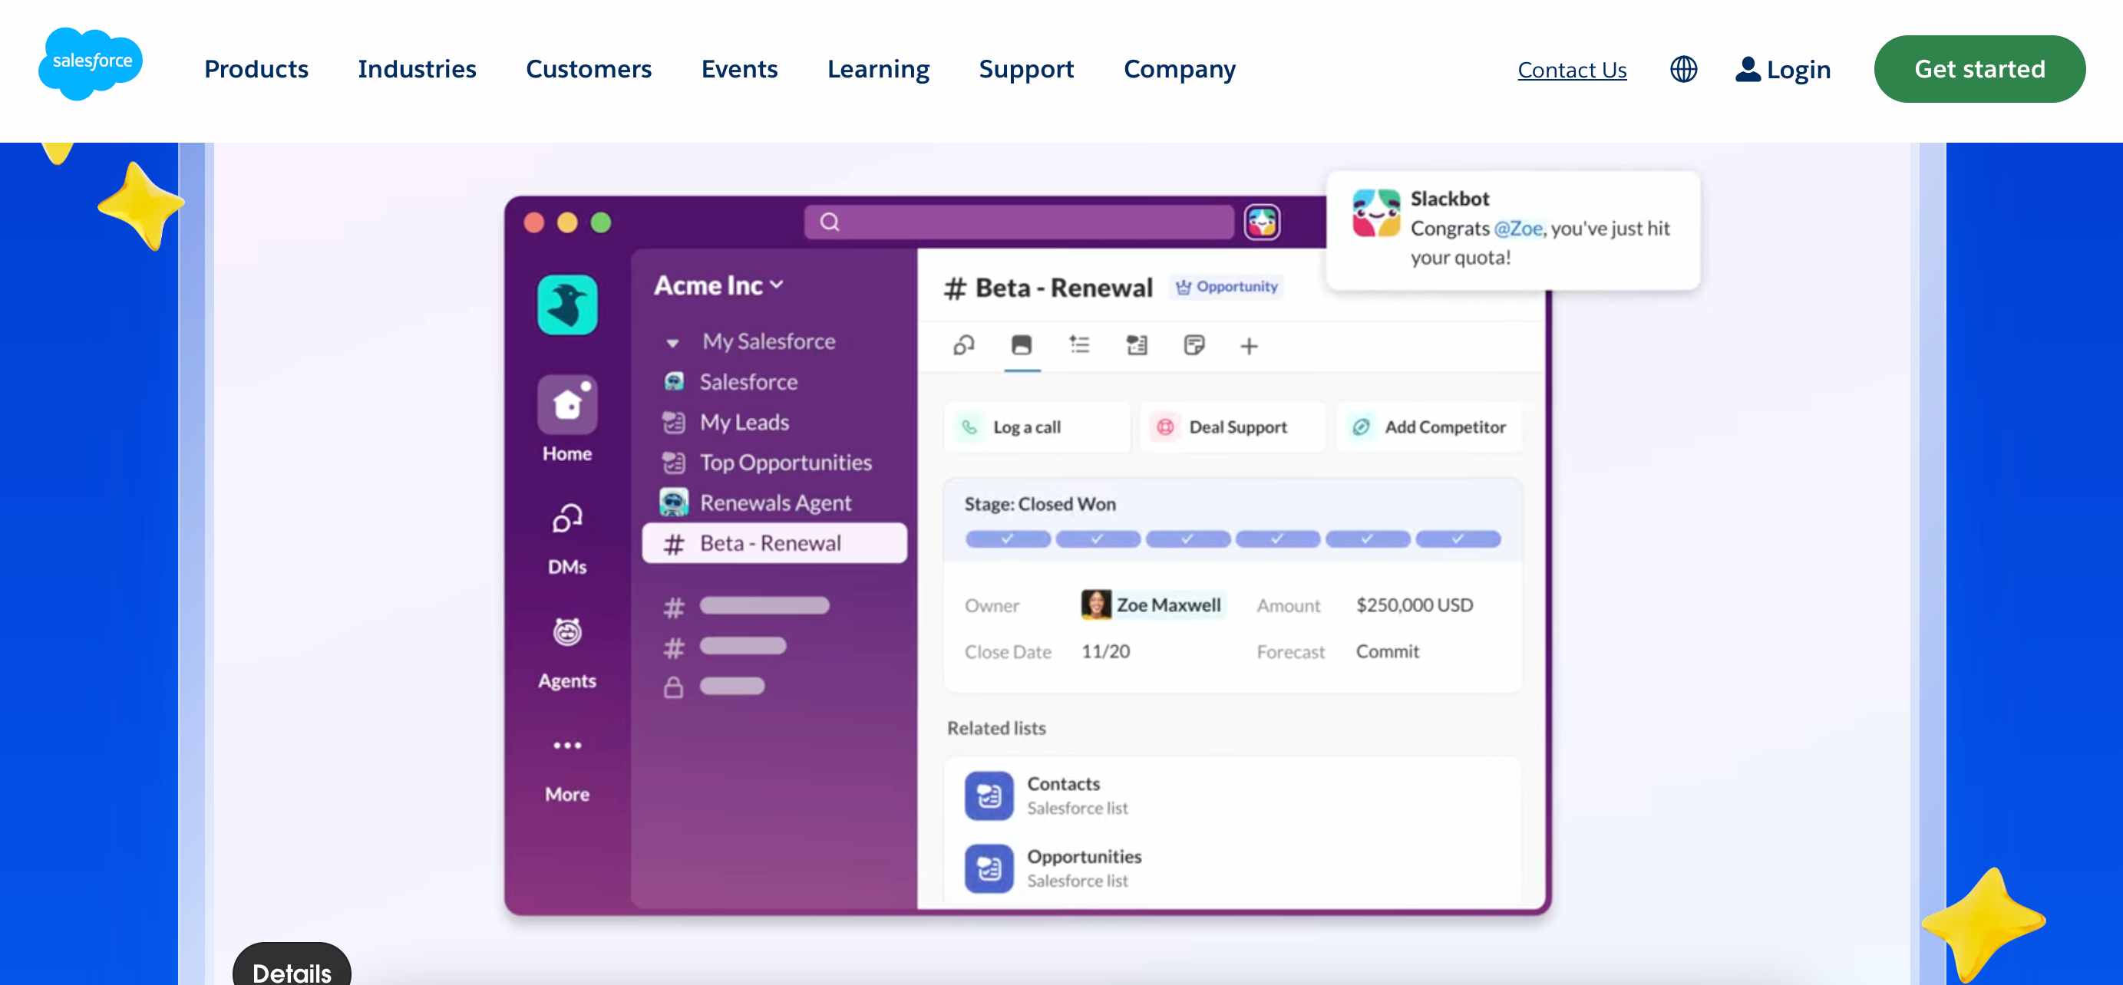Open the Acme Inc workspace bird icon
The image size is (2123, 985).
(x=567, y=305)
